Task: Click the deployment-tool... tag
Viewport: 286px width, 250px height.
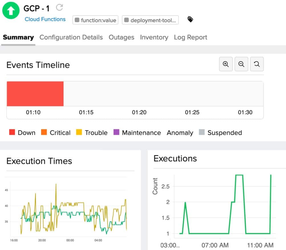Action: [150, 20]
